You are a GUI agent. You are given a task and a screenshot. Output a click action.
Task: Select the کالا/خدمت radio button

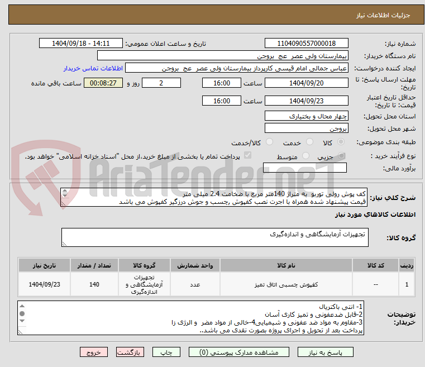tap(269, 142)
